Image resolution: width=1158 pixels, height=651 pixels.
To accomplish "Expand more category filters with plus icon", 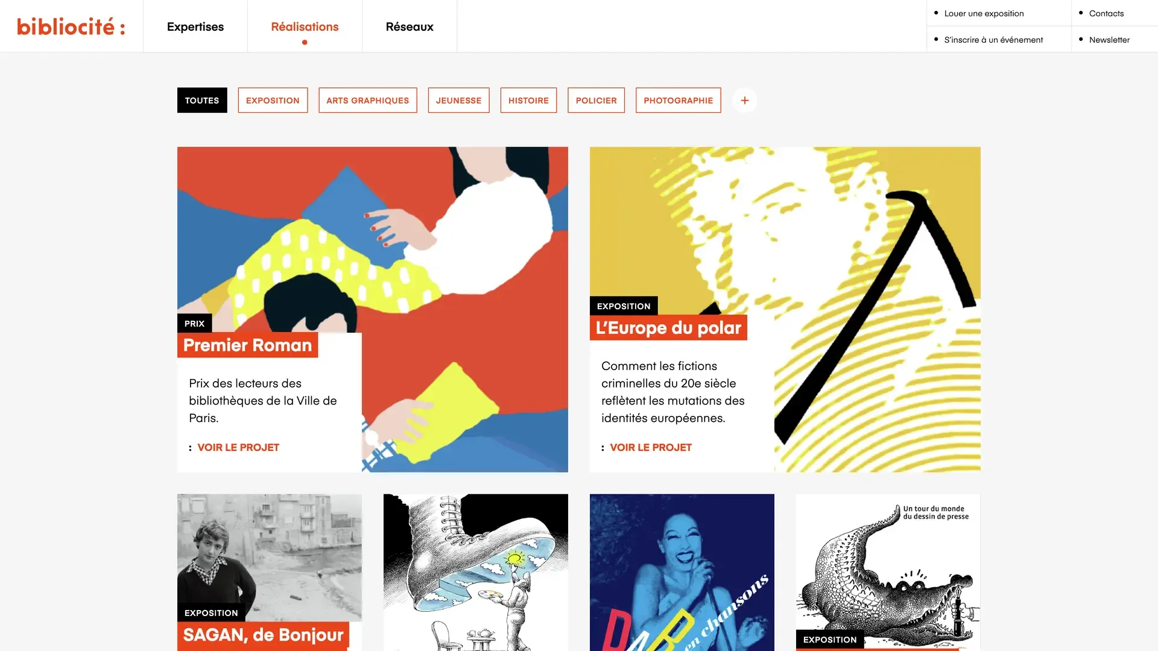I will (x=745, y=100).
